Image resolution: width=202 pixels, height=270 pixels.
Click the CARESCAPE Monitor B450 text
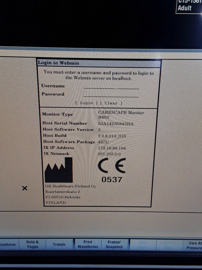pyautogui.click(x=121, y=115)
